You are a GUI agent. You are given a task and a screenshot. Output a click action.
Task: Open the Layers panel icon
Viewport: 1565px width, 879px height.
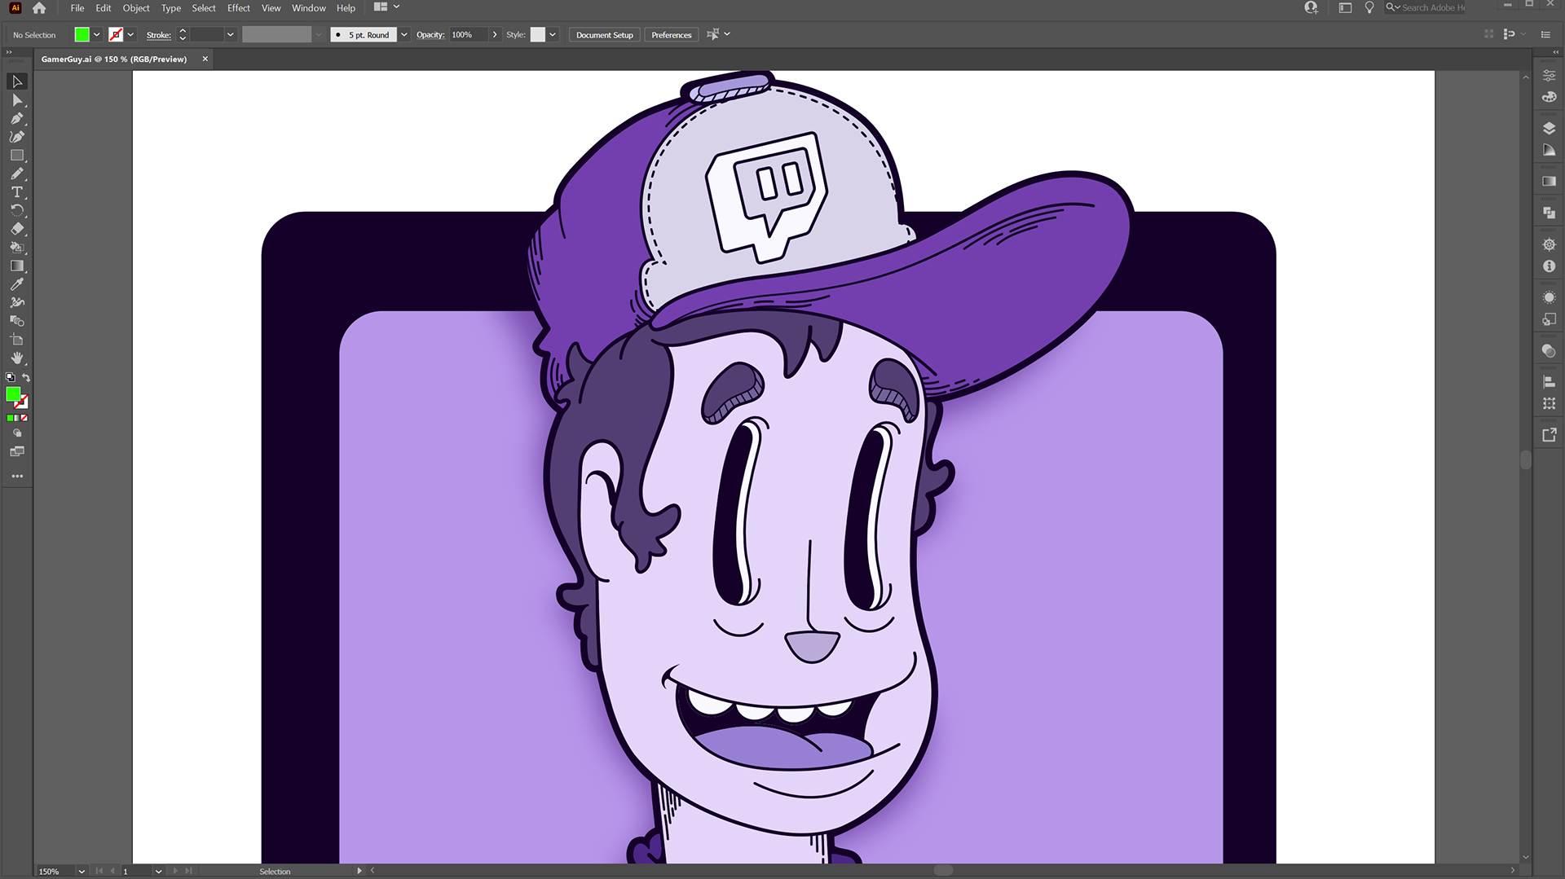tap(1549, 128)
